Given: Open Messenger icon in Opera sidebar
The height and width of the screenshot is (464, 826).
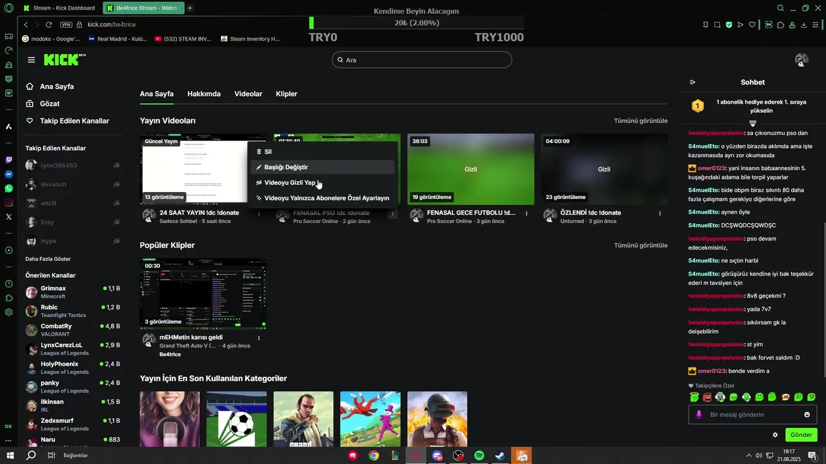Looking at the screenshot, I should pyautogui.click(x=8, y=174).
